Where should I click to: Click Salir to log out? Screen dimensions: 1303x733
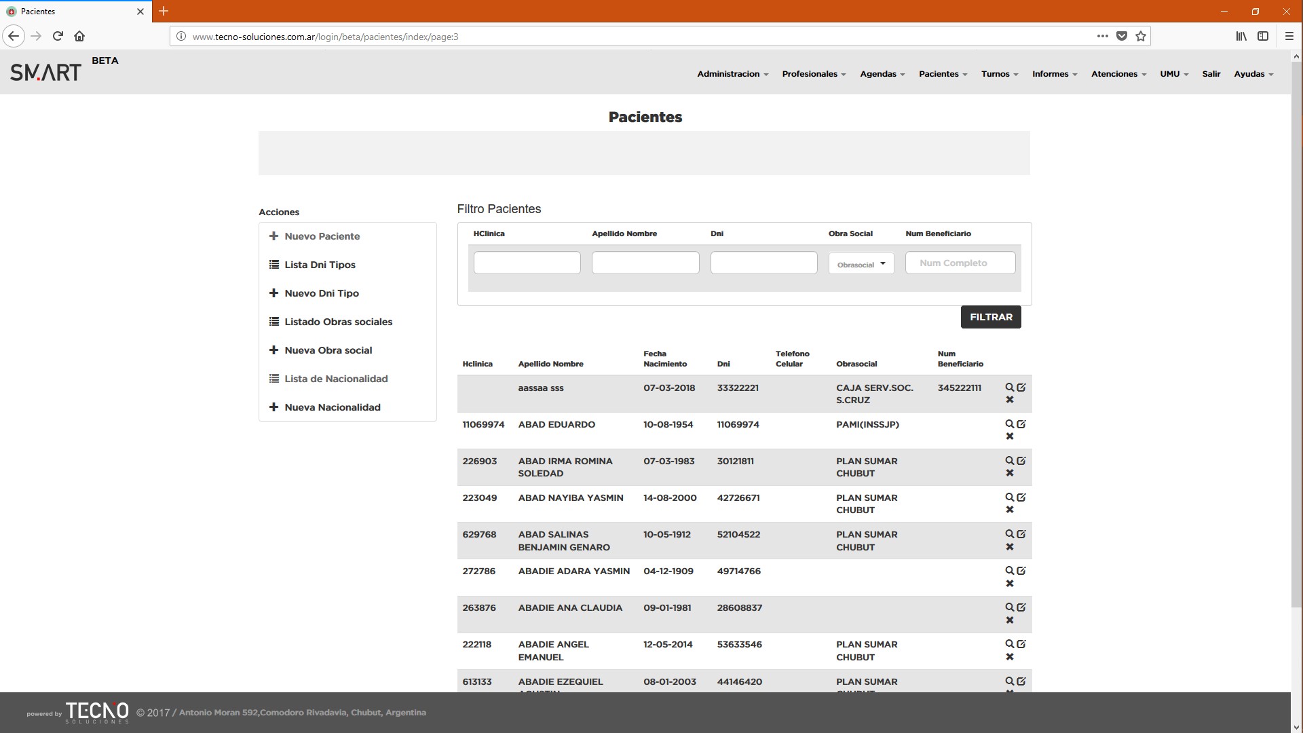pyautogui.click(x=1211, y=74)
